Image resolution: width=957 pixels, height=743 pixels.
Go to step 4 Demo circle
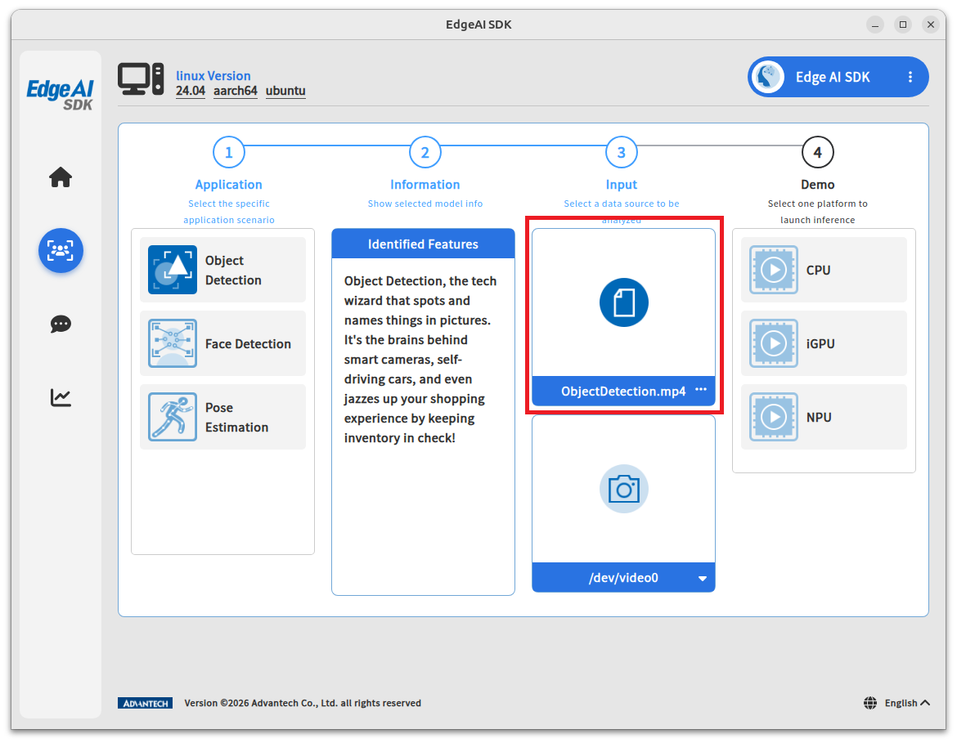pyautogui.click(x=817, y=153)
